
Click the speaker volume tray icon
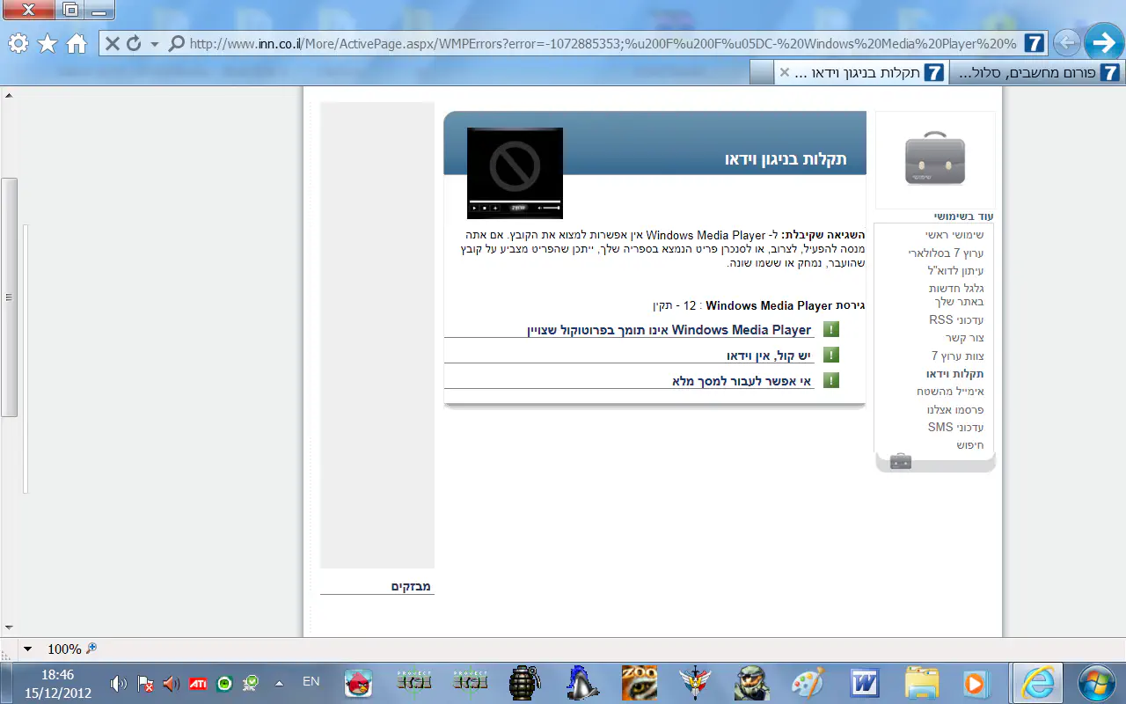click(119, 683)
